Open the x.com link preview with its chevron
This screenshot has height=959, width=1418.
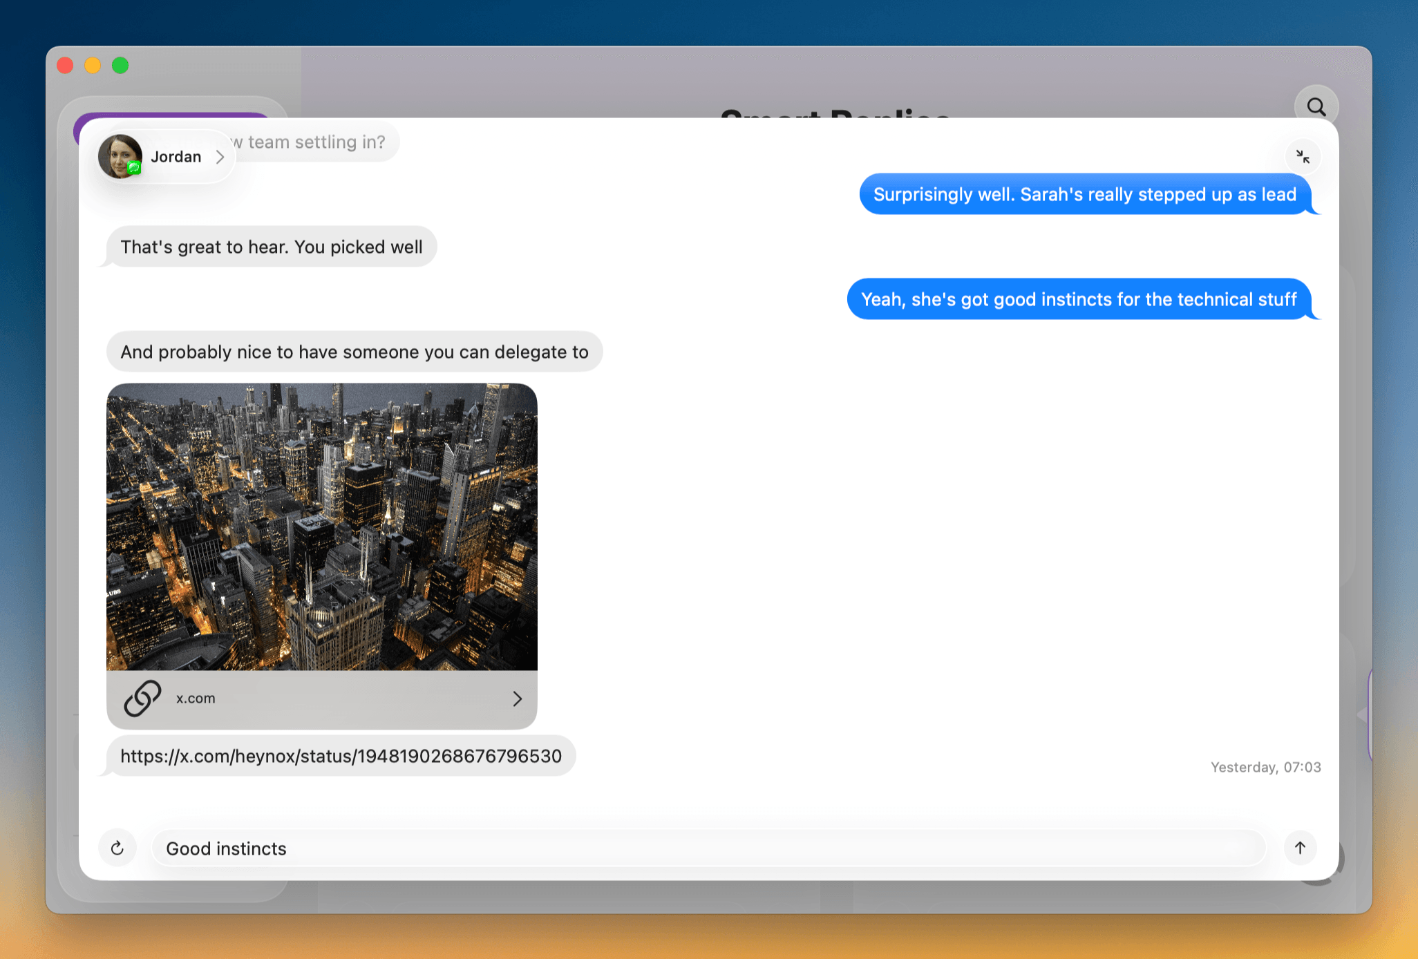(517, 699)
